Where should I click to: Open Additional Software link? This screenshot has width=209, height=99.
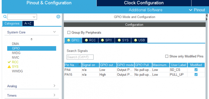coord(145,10)
